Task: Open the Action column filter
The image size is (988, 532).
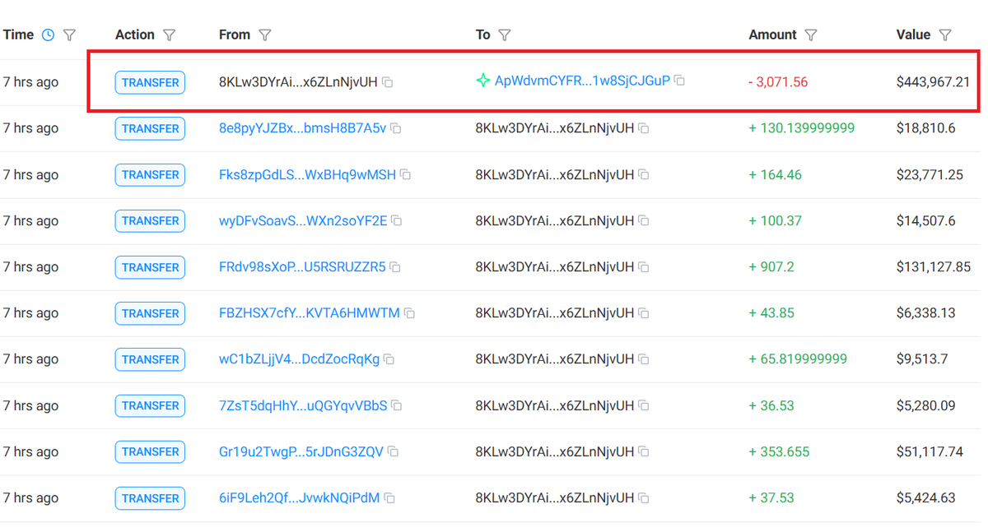Action: click(170, 35)
